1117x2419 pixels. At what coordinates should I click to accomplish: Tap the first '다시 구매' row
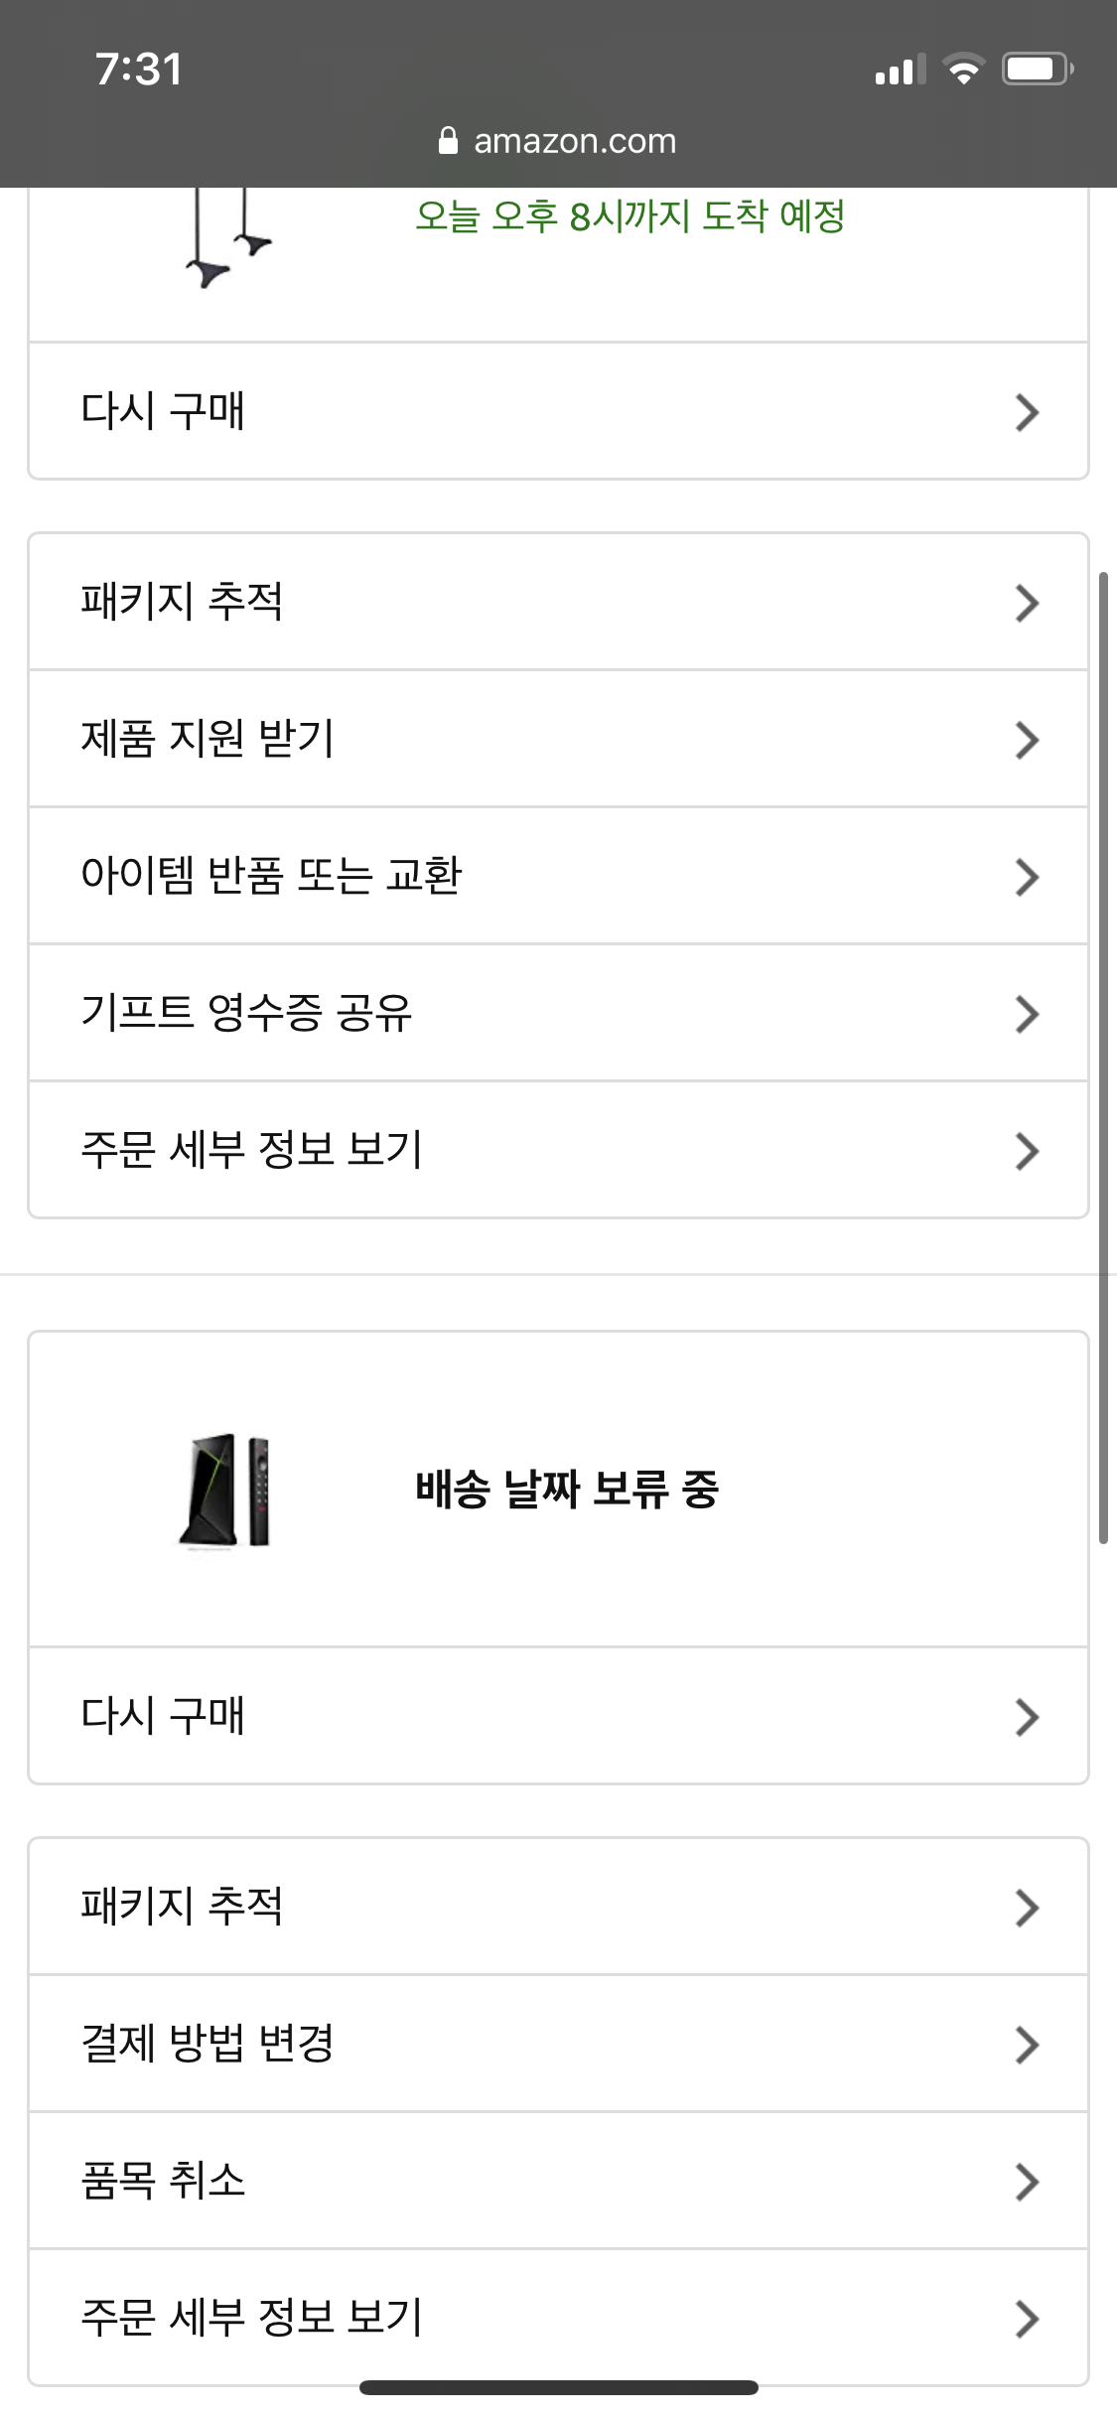tap(558, 411)
